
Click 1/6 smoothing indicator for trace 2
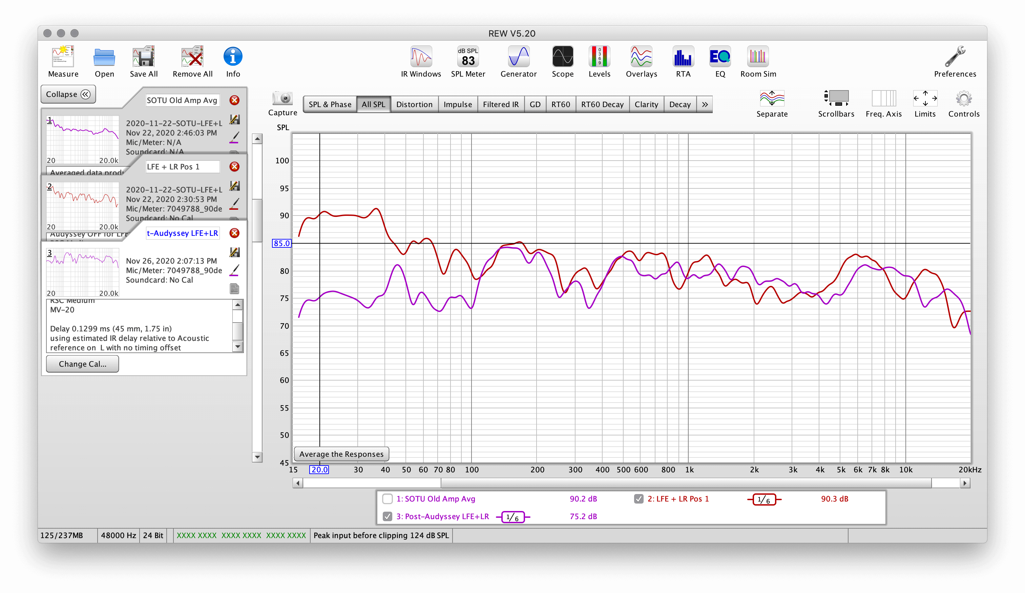764,499
